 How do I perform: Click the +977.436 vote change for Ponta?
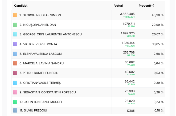click(130, 46)
